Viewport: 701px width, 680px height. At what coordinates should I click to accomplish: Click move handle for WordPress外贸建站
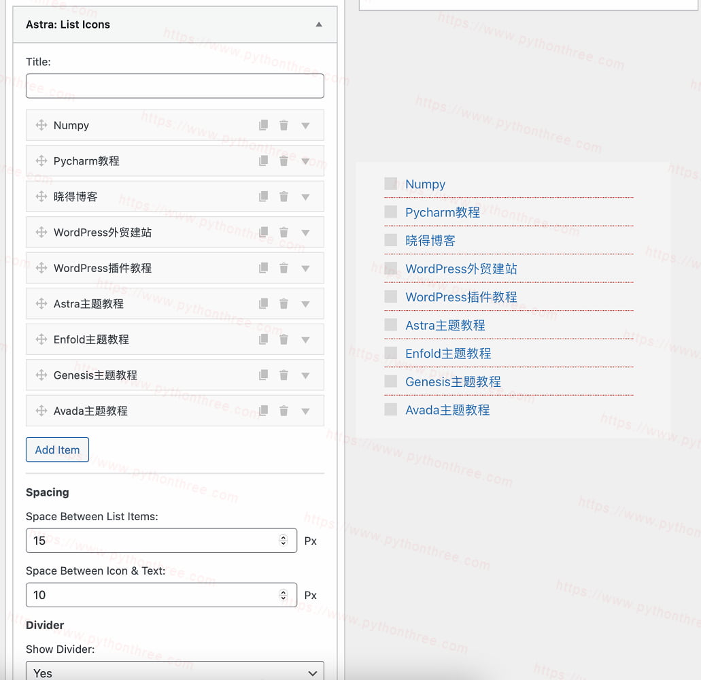41,232
